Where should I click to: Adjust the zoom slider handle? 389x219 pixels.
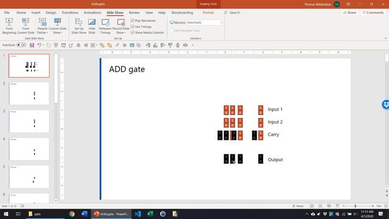click(355, 206)
